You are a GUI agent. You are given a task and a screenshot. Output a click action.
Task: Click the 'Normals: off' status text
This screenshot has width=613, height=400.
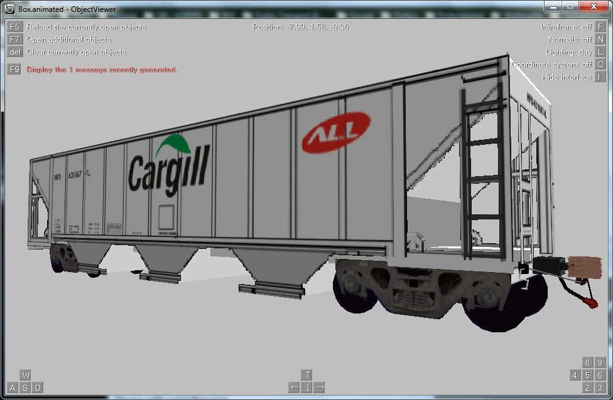pyautogui.click(x=570, y=39)
